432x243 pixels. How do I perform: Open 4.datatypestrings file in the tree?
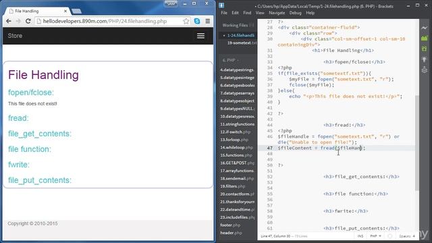237,70
